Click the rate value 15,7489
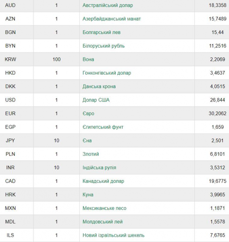The height and width of the screenshot is (242, 229). [217, 19]
